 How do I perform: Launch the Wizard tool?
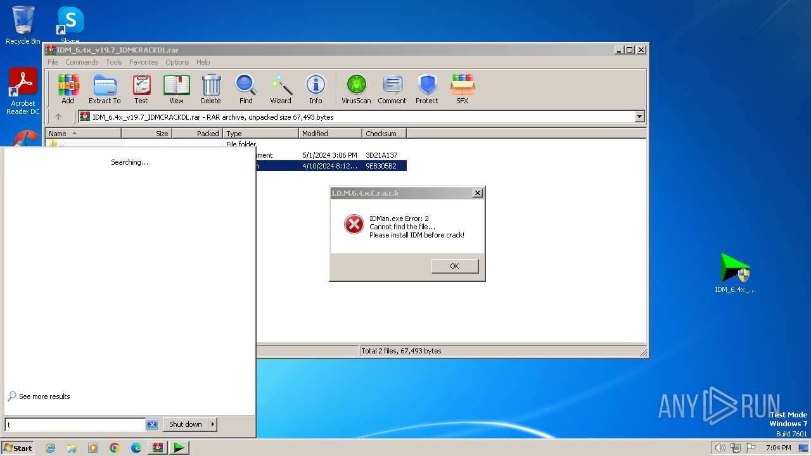pos(281,89)
